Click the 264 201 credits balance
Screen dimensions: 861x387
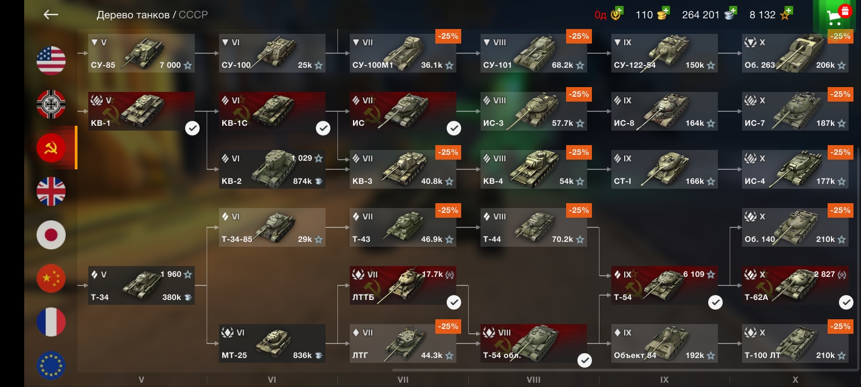700,15
